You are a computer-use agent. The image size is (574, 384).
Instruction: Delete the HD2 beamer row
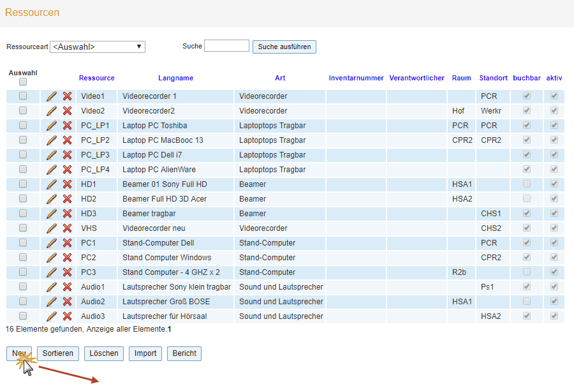(67, 199)
